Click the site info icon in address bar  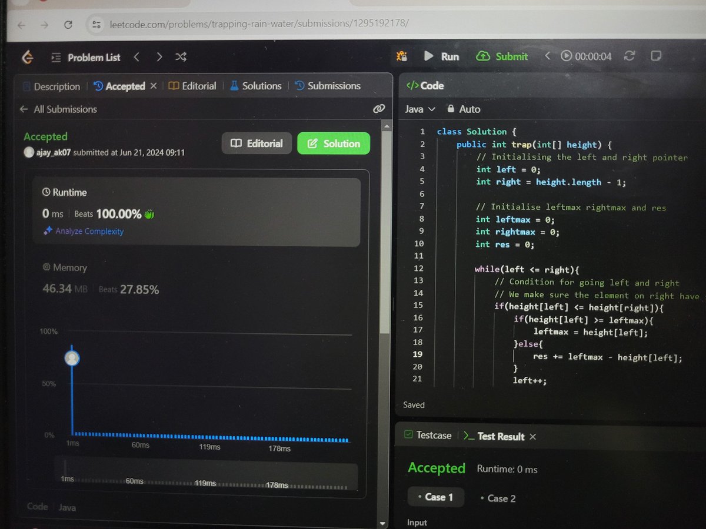pyautogui.click(x=97, y=25)
